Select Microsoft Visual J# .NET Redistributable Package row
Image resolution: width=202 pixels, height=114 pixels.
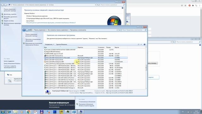pyautogui.click(x=86, y=88)
